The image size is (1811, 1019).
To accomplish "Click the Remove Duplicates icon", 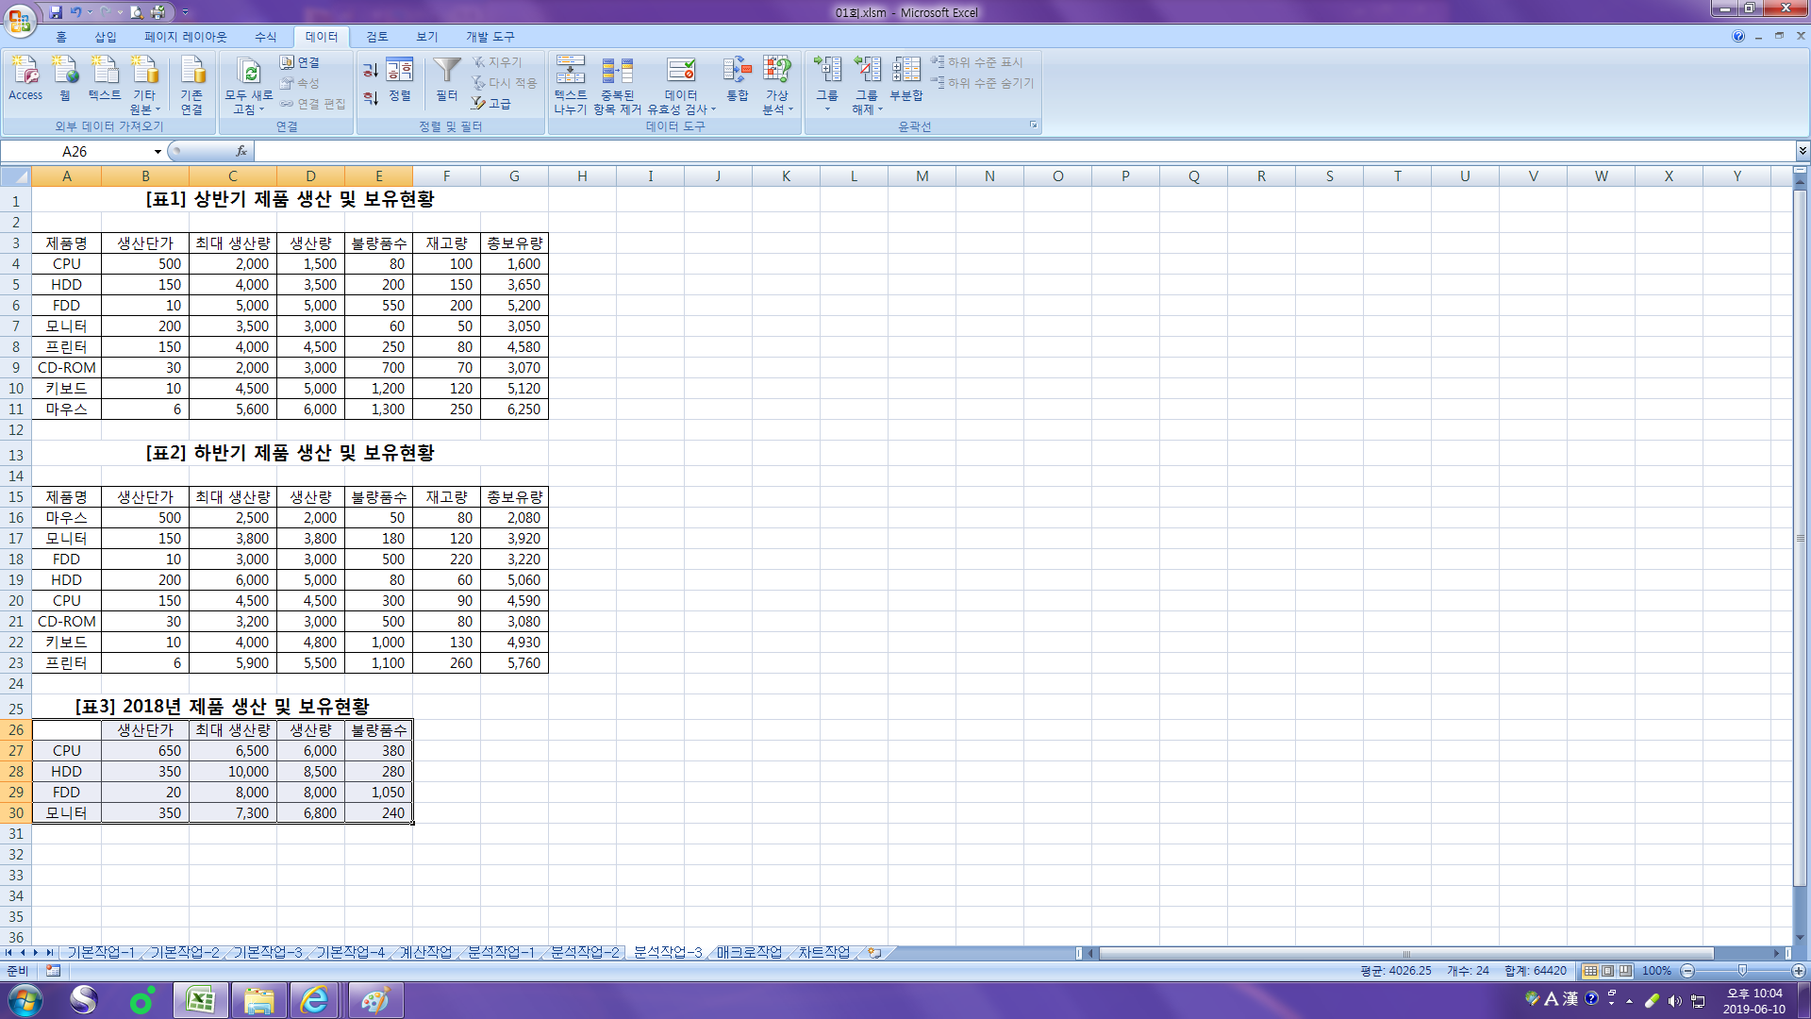I will pyautogui.click(x=618, y=71).
